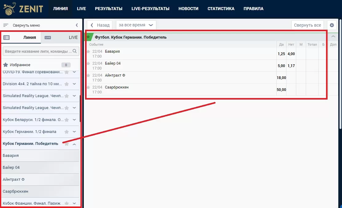The image size is (342, 208).
Task: Open the Результаты menu item
Action: (109, 9)
